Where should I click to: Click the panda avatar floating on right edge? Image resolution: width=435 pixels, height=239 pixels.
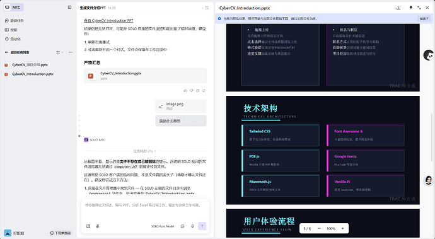click(429, 55)
